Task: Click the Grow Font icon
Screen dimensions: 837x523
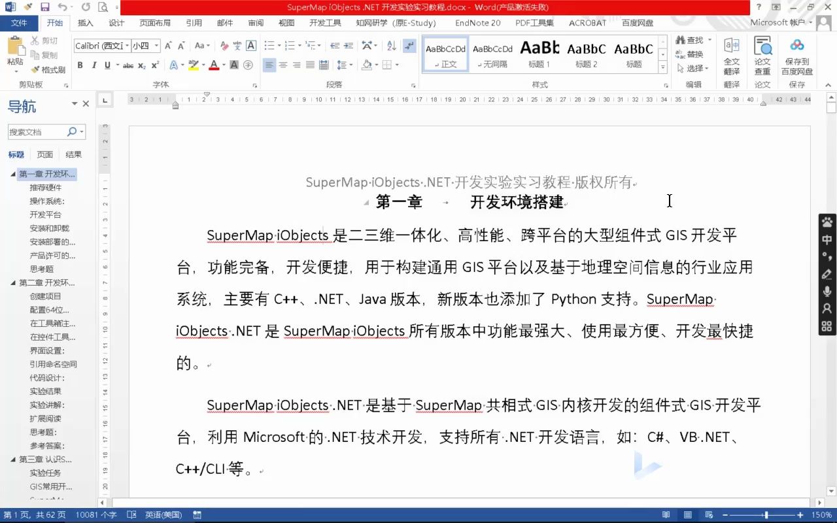Action: [x=169, y=46]
